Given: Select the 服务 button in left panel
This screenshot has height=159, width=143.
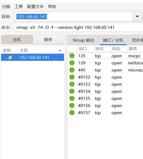Looking at the screenshot, I should pos(48,40).
